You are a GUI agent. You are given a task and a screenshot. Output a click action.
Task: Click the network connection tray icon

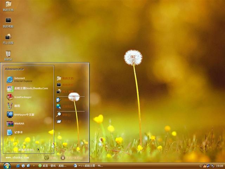(x=208, y=166)
